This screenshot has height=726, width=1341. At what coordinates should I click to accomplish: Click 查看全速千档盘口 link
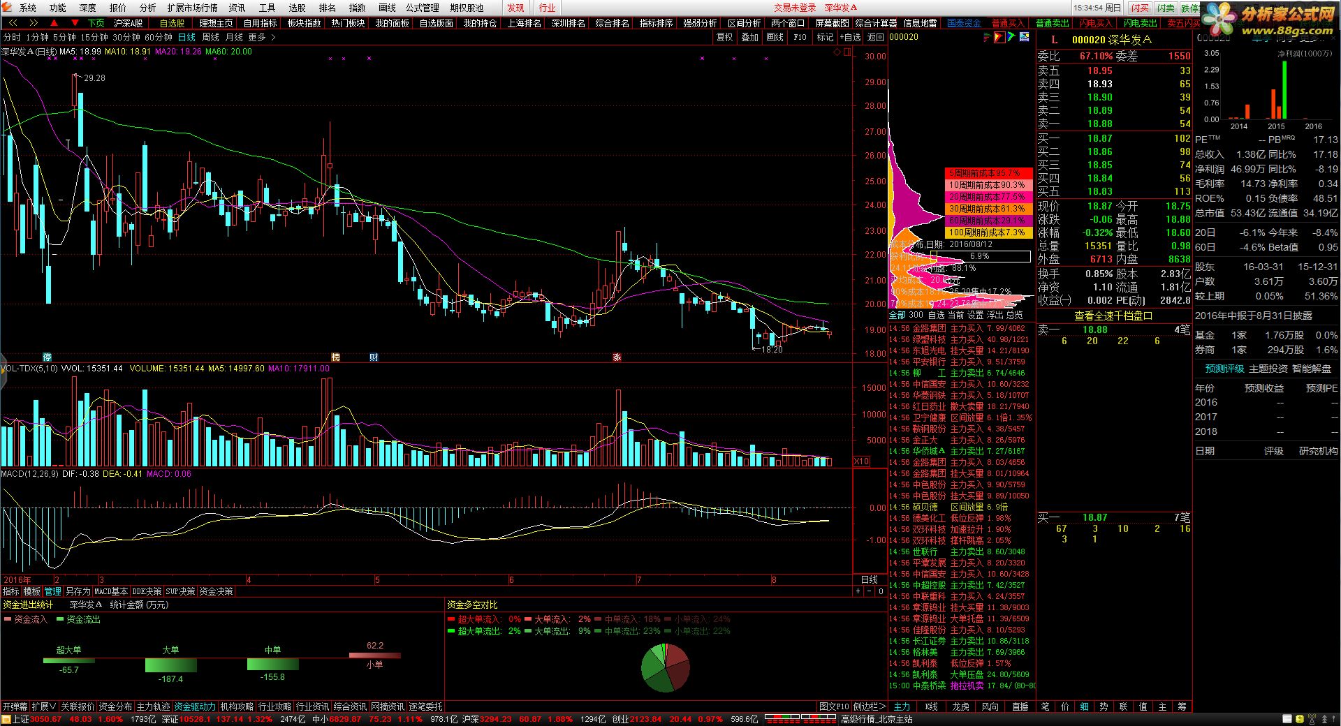pos(1113,316)
